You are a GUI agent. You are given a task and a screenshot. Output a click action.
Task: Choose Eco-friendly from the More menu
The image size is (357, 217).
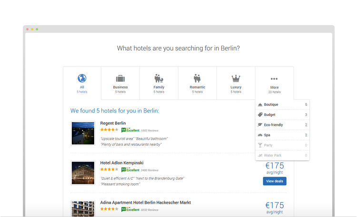tap(282, 125)
